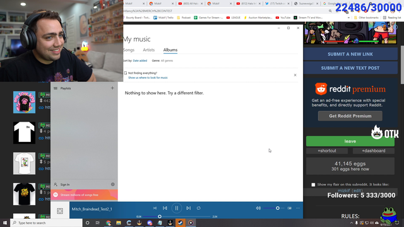Open the black shirt yellow design thumbnail
404x227 pixels.
point(24,194)
